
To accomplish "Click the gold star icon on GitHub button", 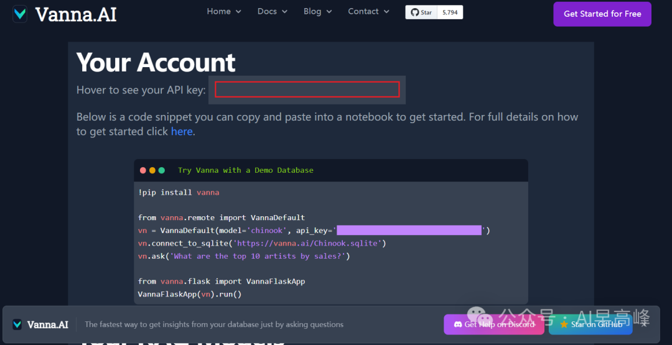I will (x=564, y=324).
